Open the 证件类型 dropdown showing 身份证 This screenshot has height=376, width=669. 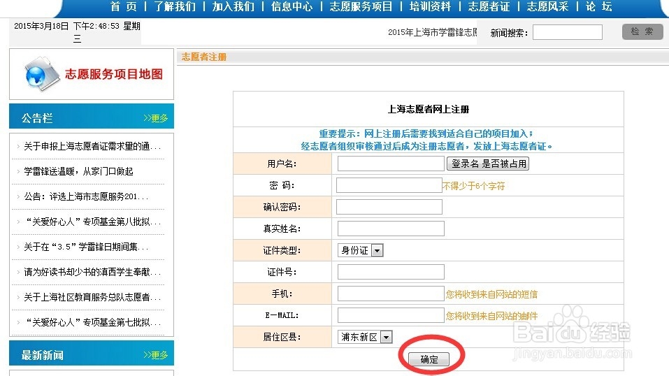click(x=360, y=250)
